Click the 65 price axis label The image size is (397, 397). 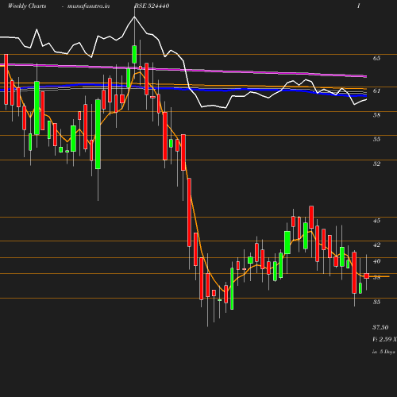[376, 58]
